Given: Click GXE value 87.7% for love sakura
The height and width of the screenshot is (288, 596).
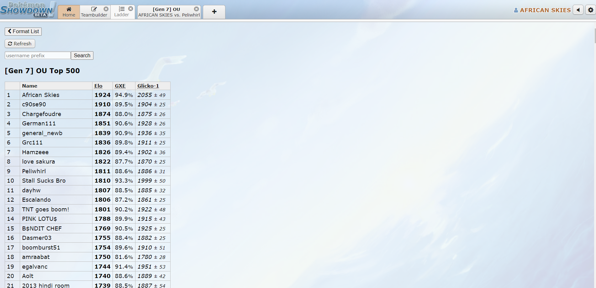Looking at the screenshot, I should pyautogui.click(x=124, y=162).
